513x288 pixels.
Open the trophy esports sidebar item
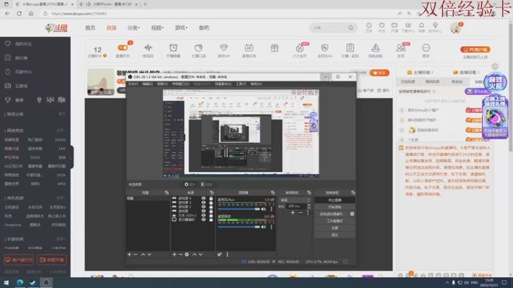click(15, 100)
